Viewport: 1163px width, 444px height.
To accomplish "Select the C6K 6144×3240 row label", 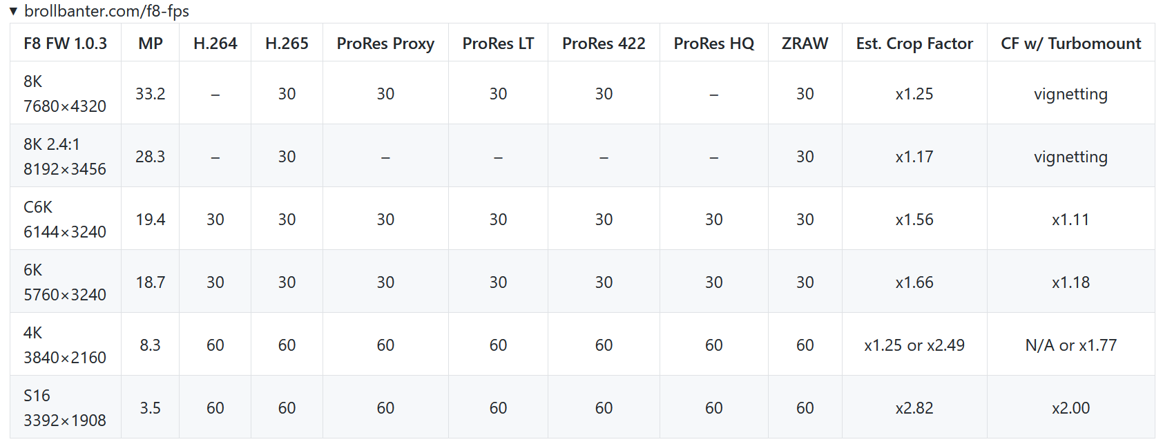I will (65, 220).
